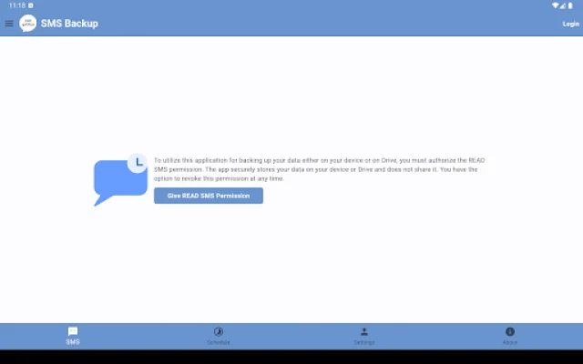Open the hamburger navigation menu

9,24
